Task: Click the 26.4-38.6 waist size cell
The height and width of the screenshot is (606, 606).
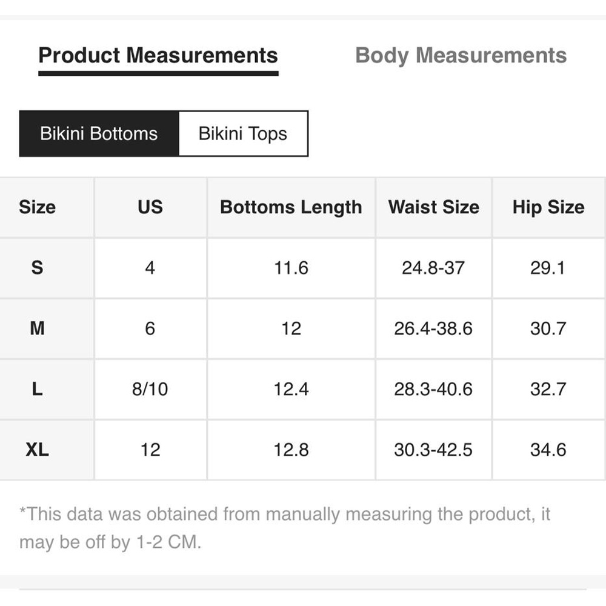Action: pyautogui.click(x=434, y=328)
